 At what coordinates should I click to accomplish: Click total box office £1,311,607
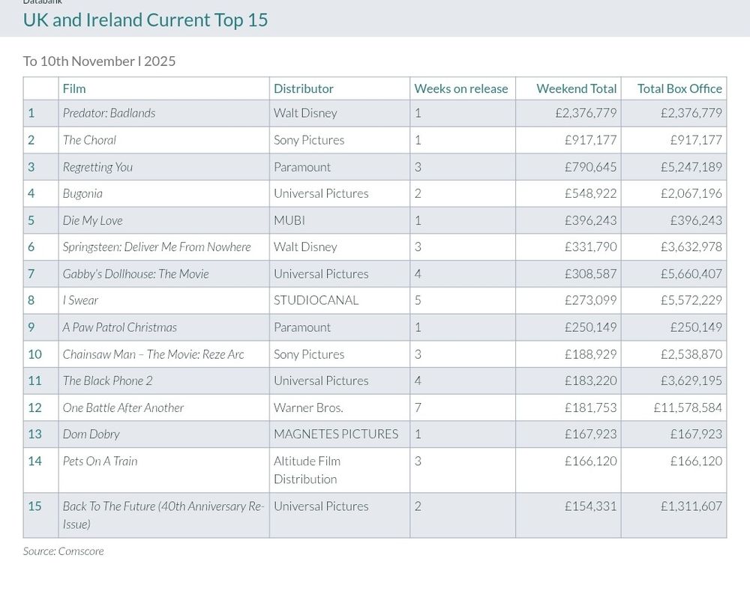691,506
